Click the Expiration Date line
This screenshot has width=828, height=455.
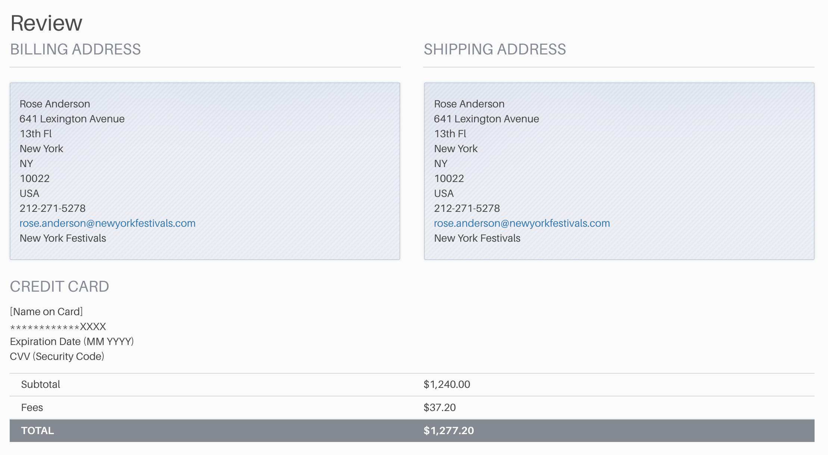pos(72,342)
